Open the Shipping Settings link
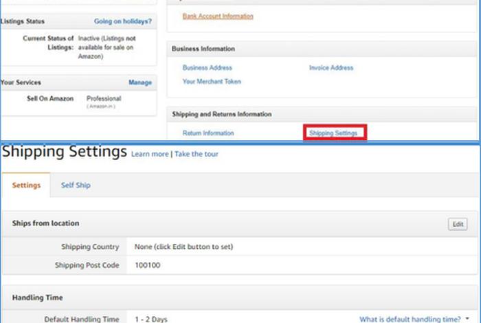 click(x=333, y=133)
